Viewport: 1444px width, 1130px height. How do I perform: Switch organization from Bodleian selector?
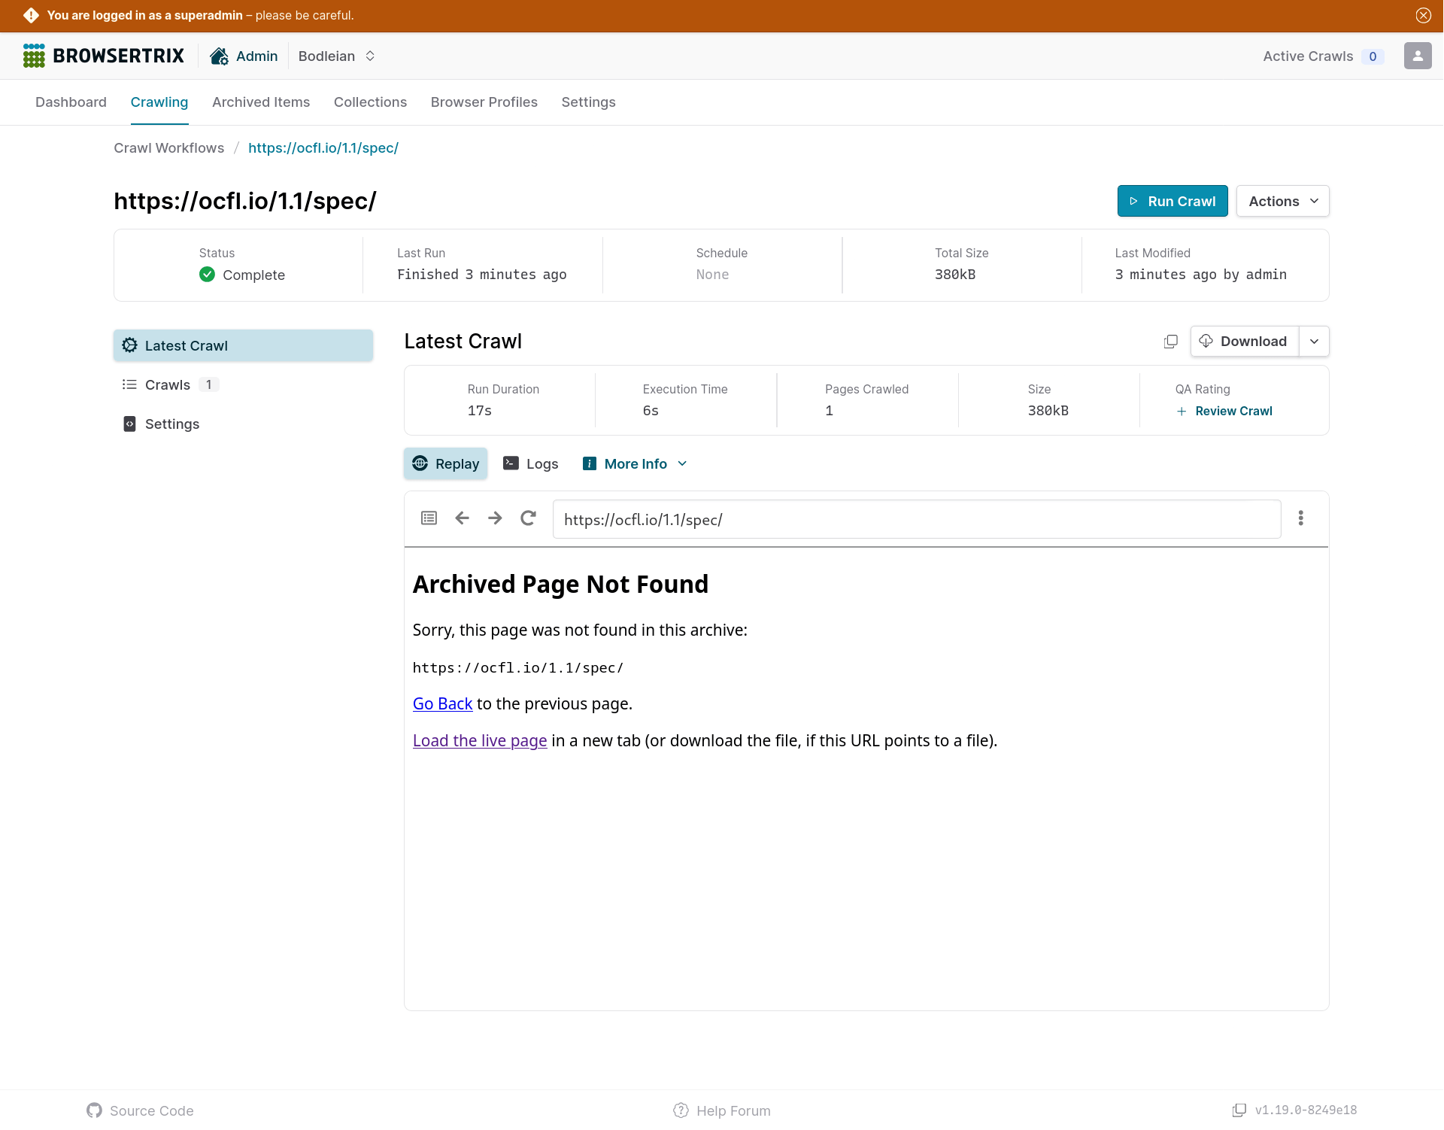[336, 56]
